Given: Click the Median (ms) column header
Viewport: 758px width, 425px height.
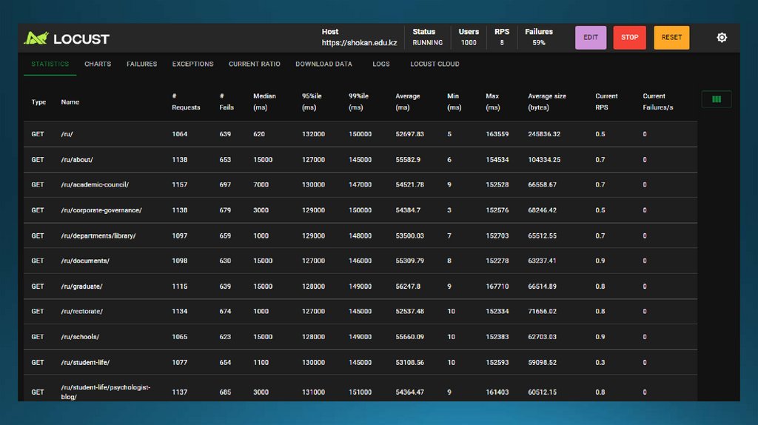Looking at the screenshot, I should coord(264,101).
